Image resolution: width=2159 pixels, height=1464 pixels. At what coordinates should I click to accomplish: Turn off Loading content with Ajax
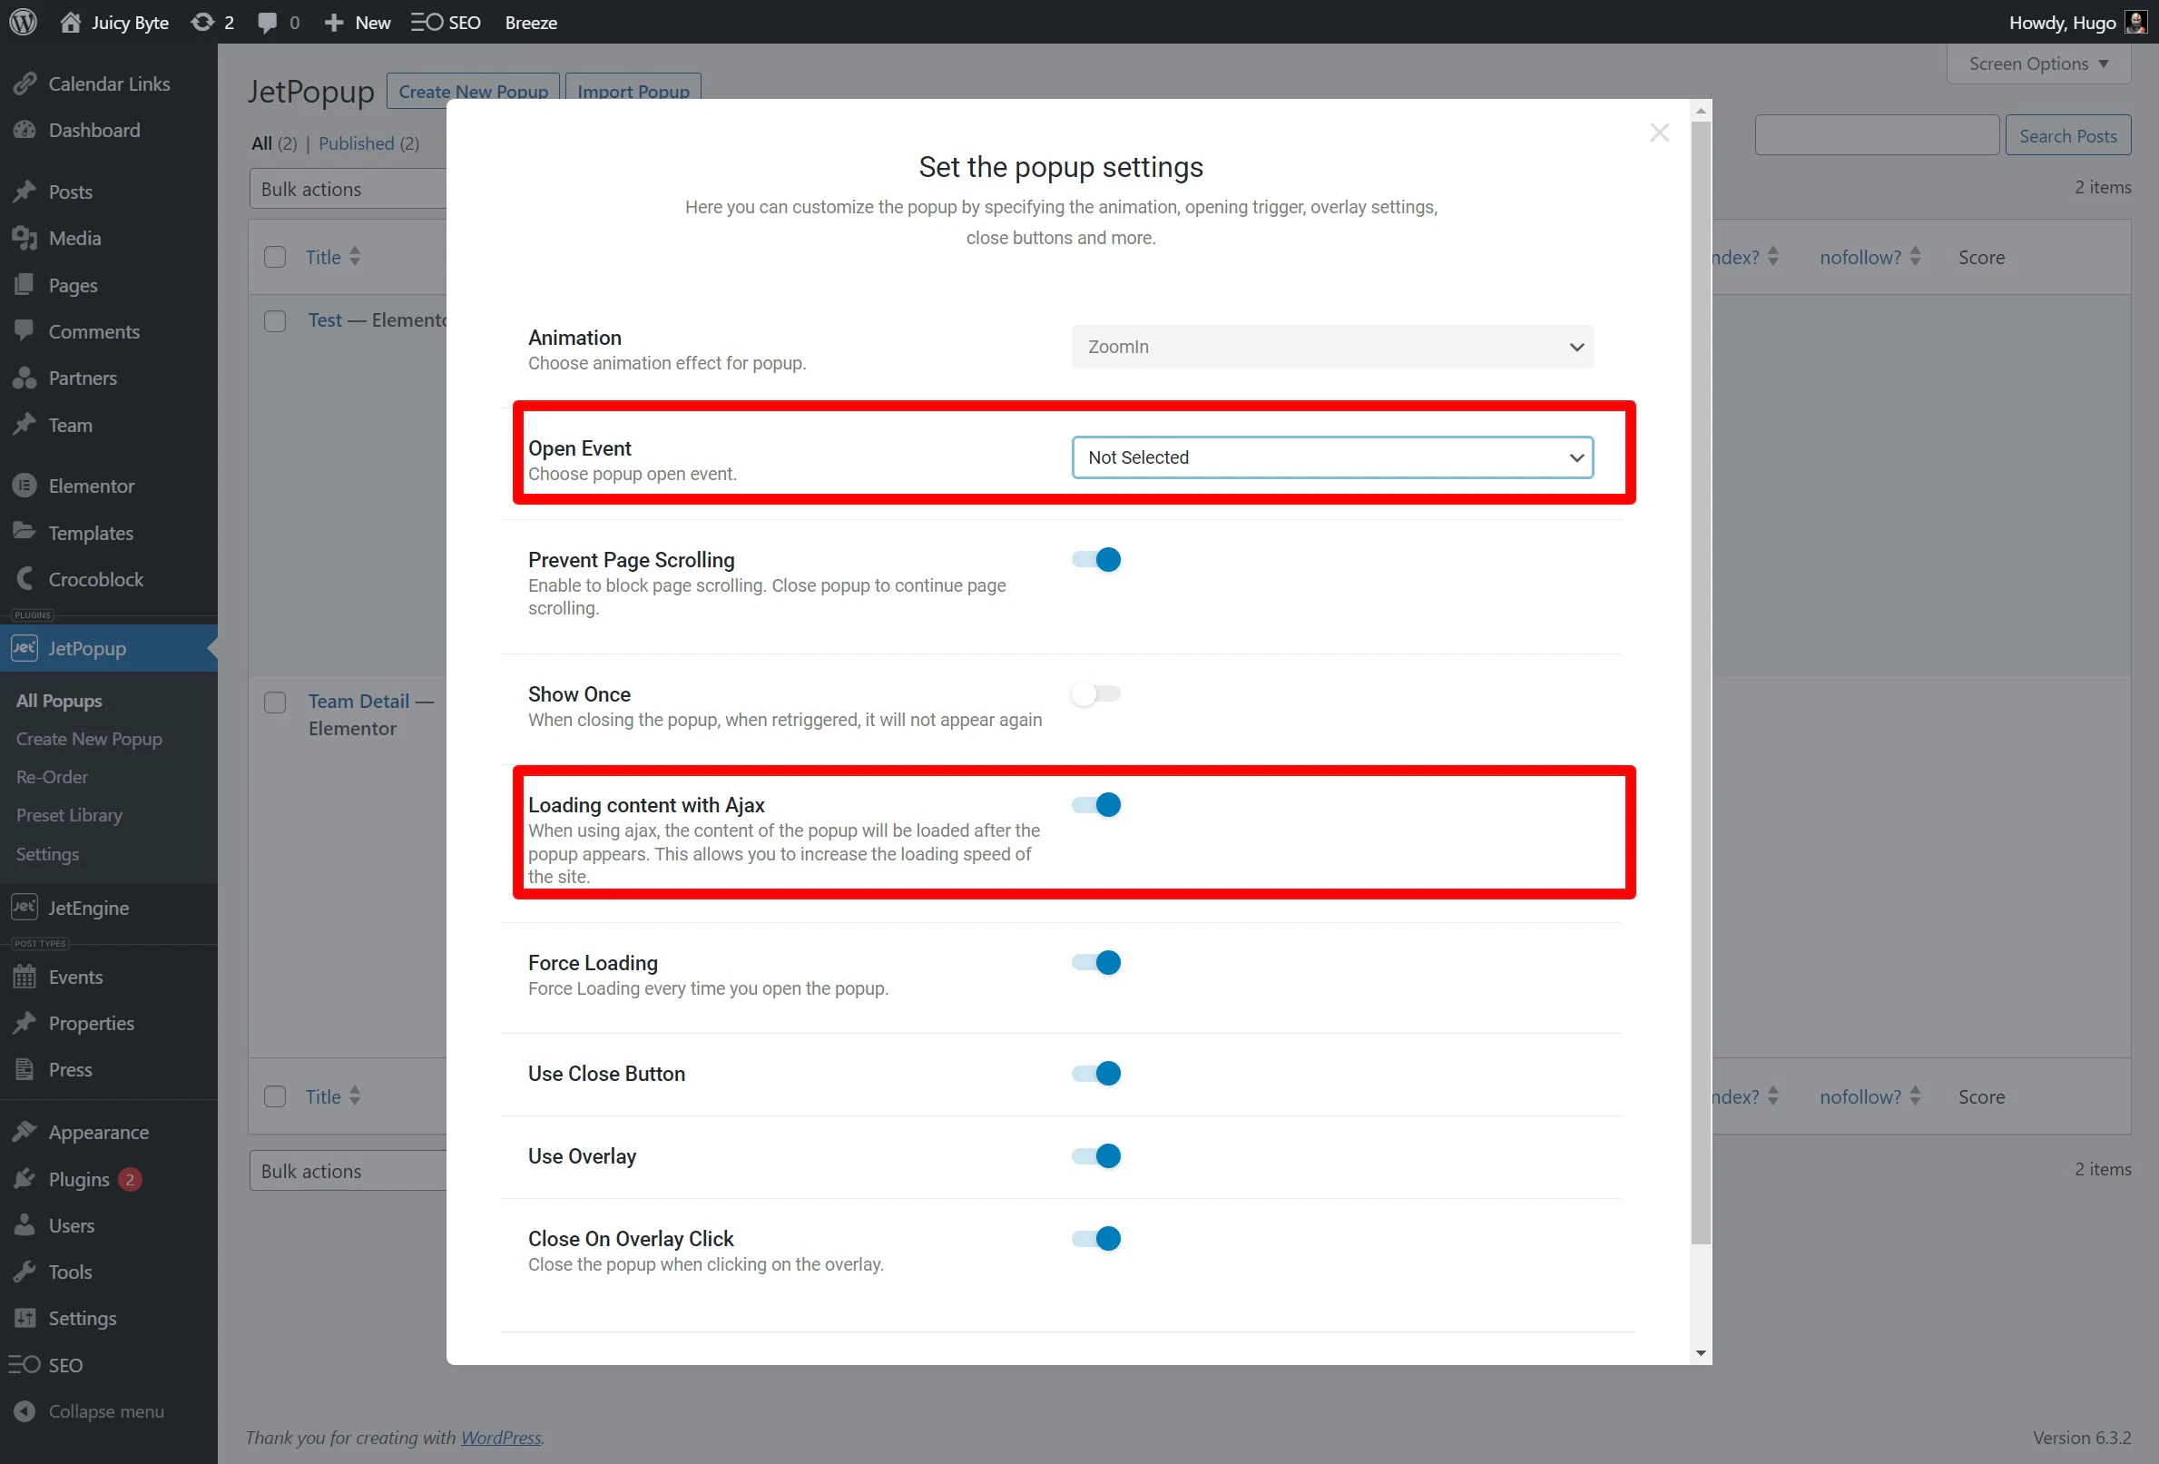click(x=1095, y=804)
